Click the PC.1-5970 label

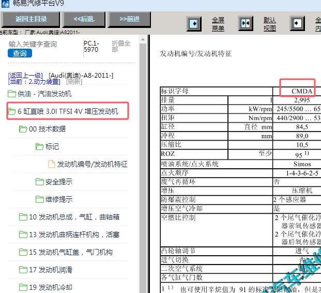(x=91, y=47)
